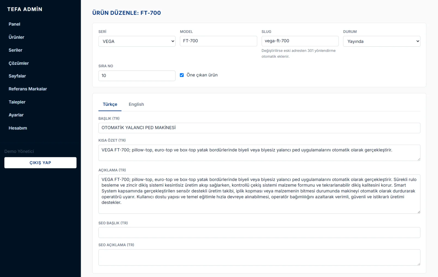
Task: Navigate to Çözümler section
Action: [x=19, y=63]
